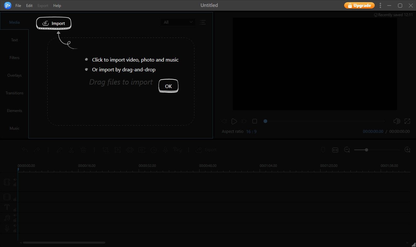Open the 16 : 9 aspect ratio selector
The height and width of the screenshot is (247, 416).
coord(251,132)
